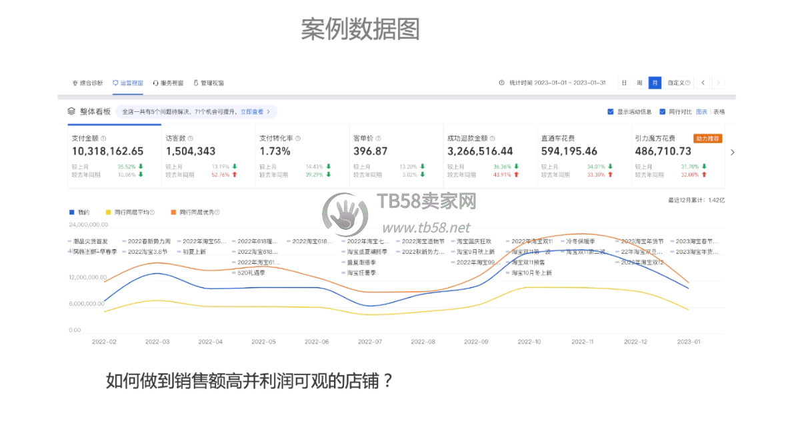The width and height of the screenshot is (796, 429).
Task: Click the 综合诊断 tab icon
Action: (x=75, y=83)
